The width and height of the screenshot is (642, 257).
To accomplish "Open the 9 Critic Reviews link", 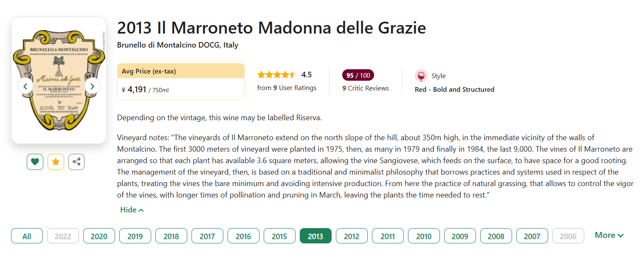I will [x=366, y=88].
